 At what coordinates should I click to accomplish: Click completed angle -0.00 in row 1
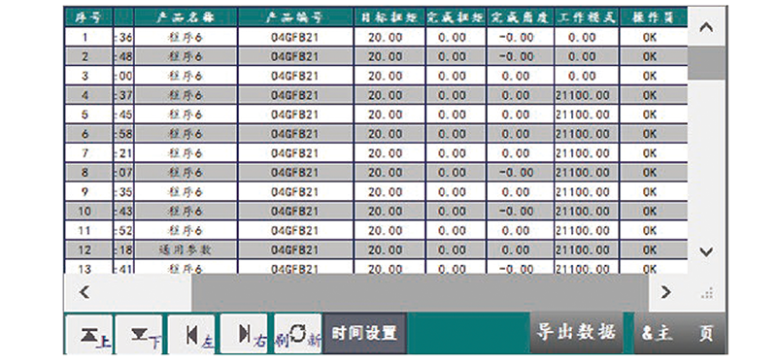(521, 37)
